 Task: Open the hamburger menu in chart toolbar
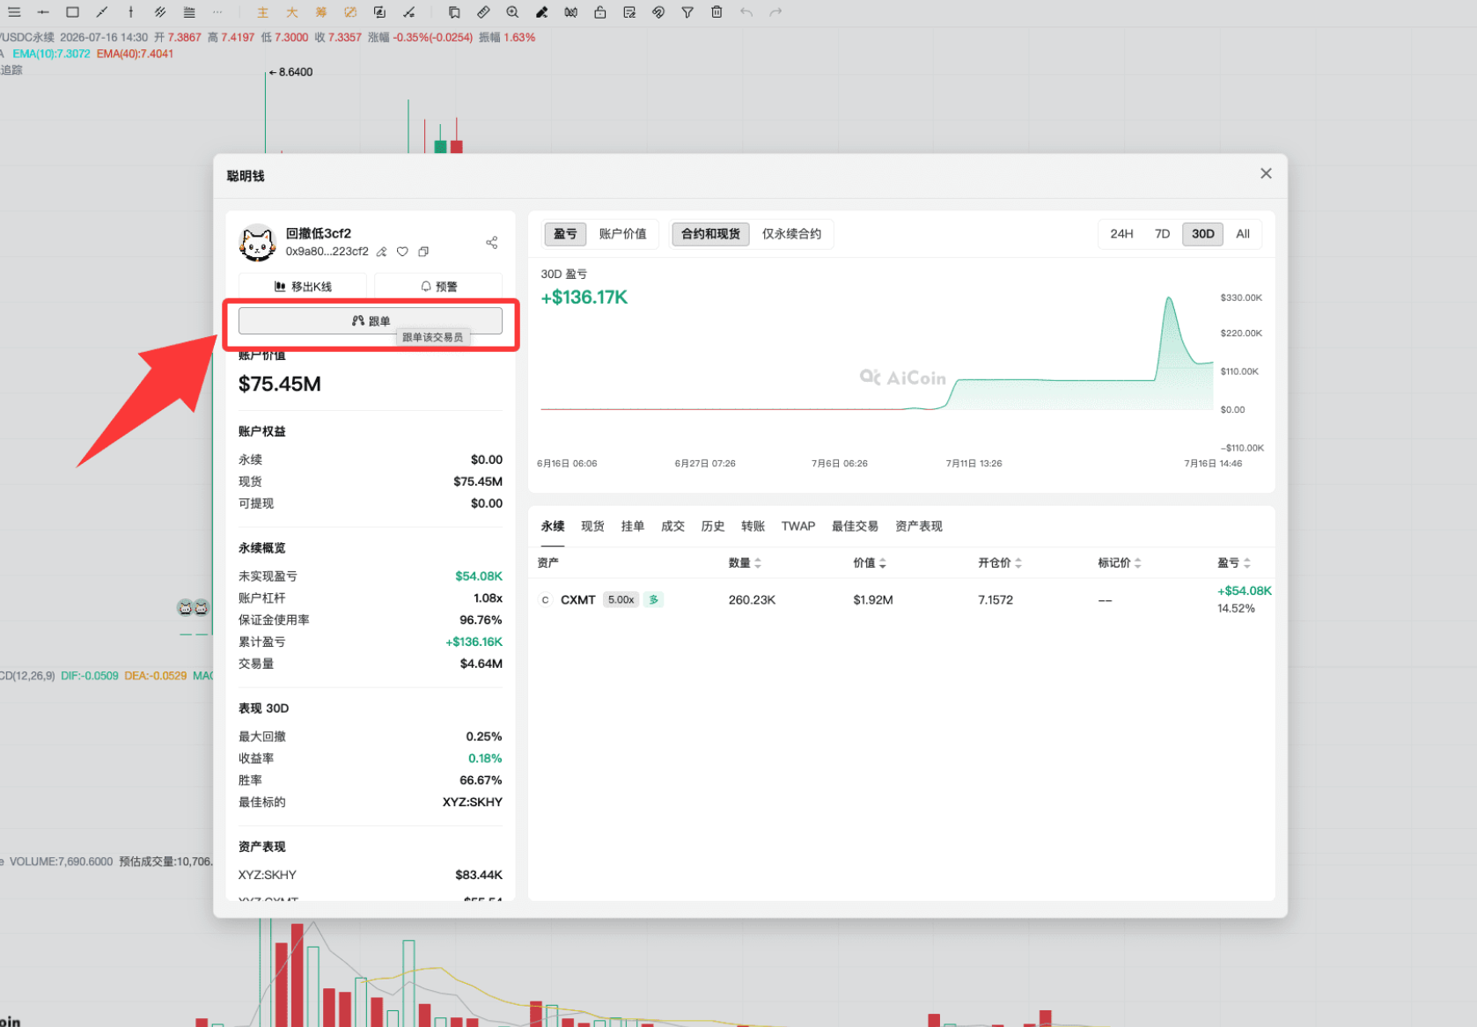pos(14,12)
